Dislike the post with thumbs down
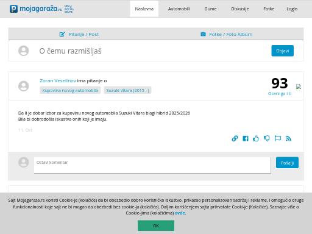 click(267, 138)
